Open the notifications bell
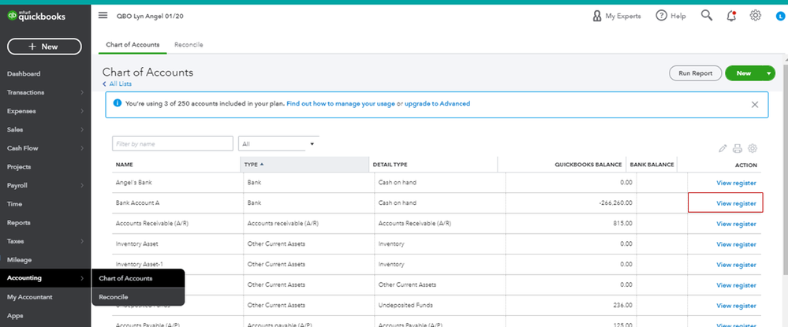This screenshot has width=788, height=327. pyautogui.click(x=732, y=16)
